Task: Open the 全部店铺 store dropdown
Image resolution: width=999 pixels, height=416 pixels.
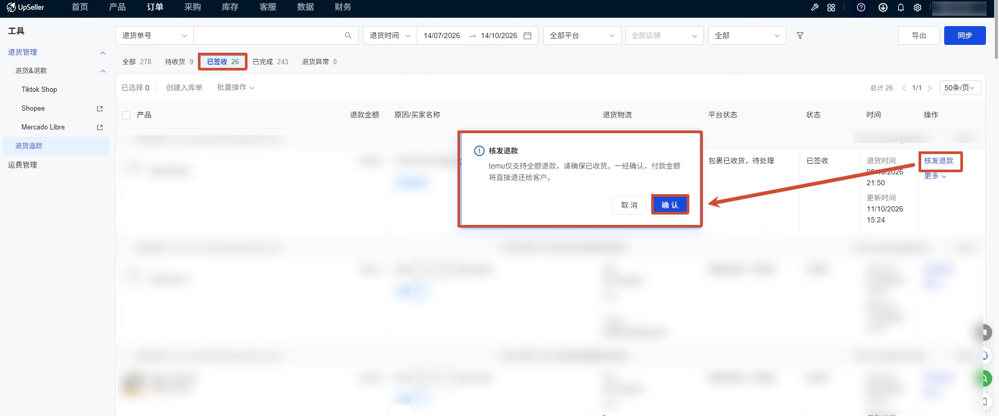Action: (664, 35)
